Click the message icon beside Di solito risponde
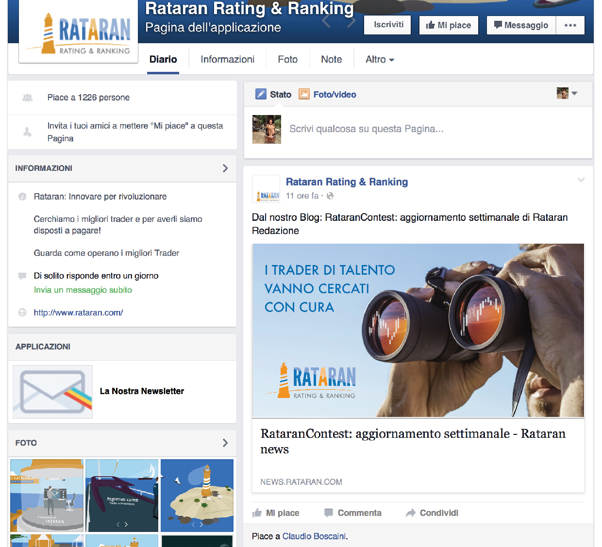602x547 pixels. 22,276
